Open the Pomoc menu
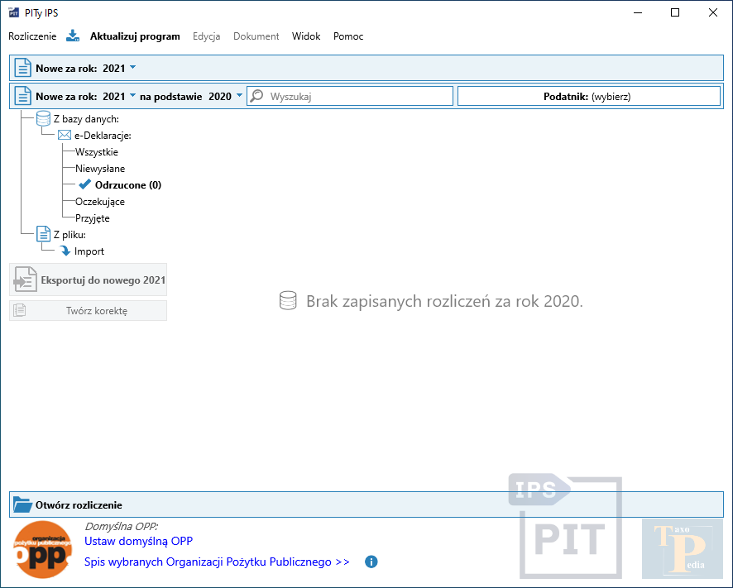Viewport: 733px width, 588px height. pyautogui.click(x=348, y=36)
